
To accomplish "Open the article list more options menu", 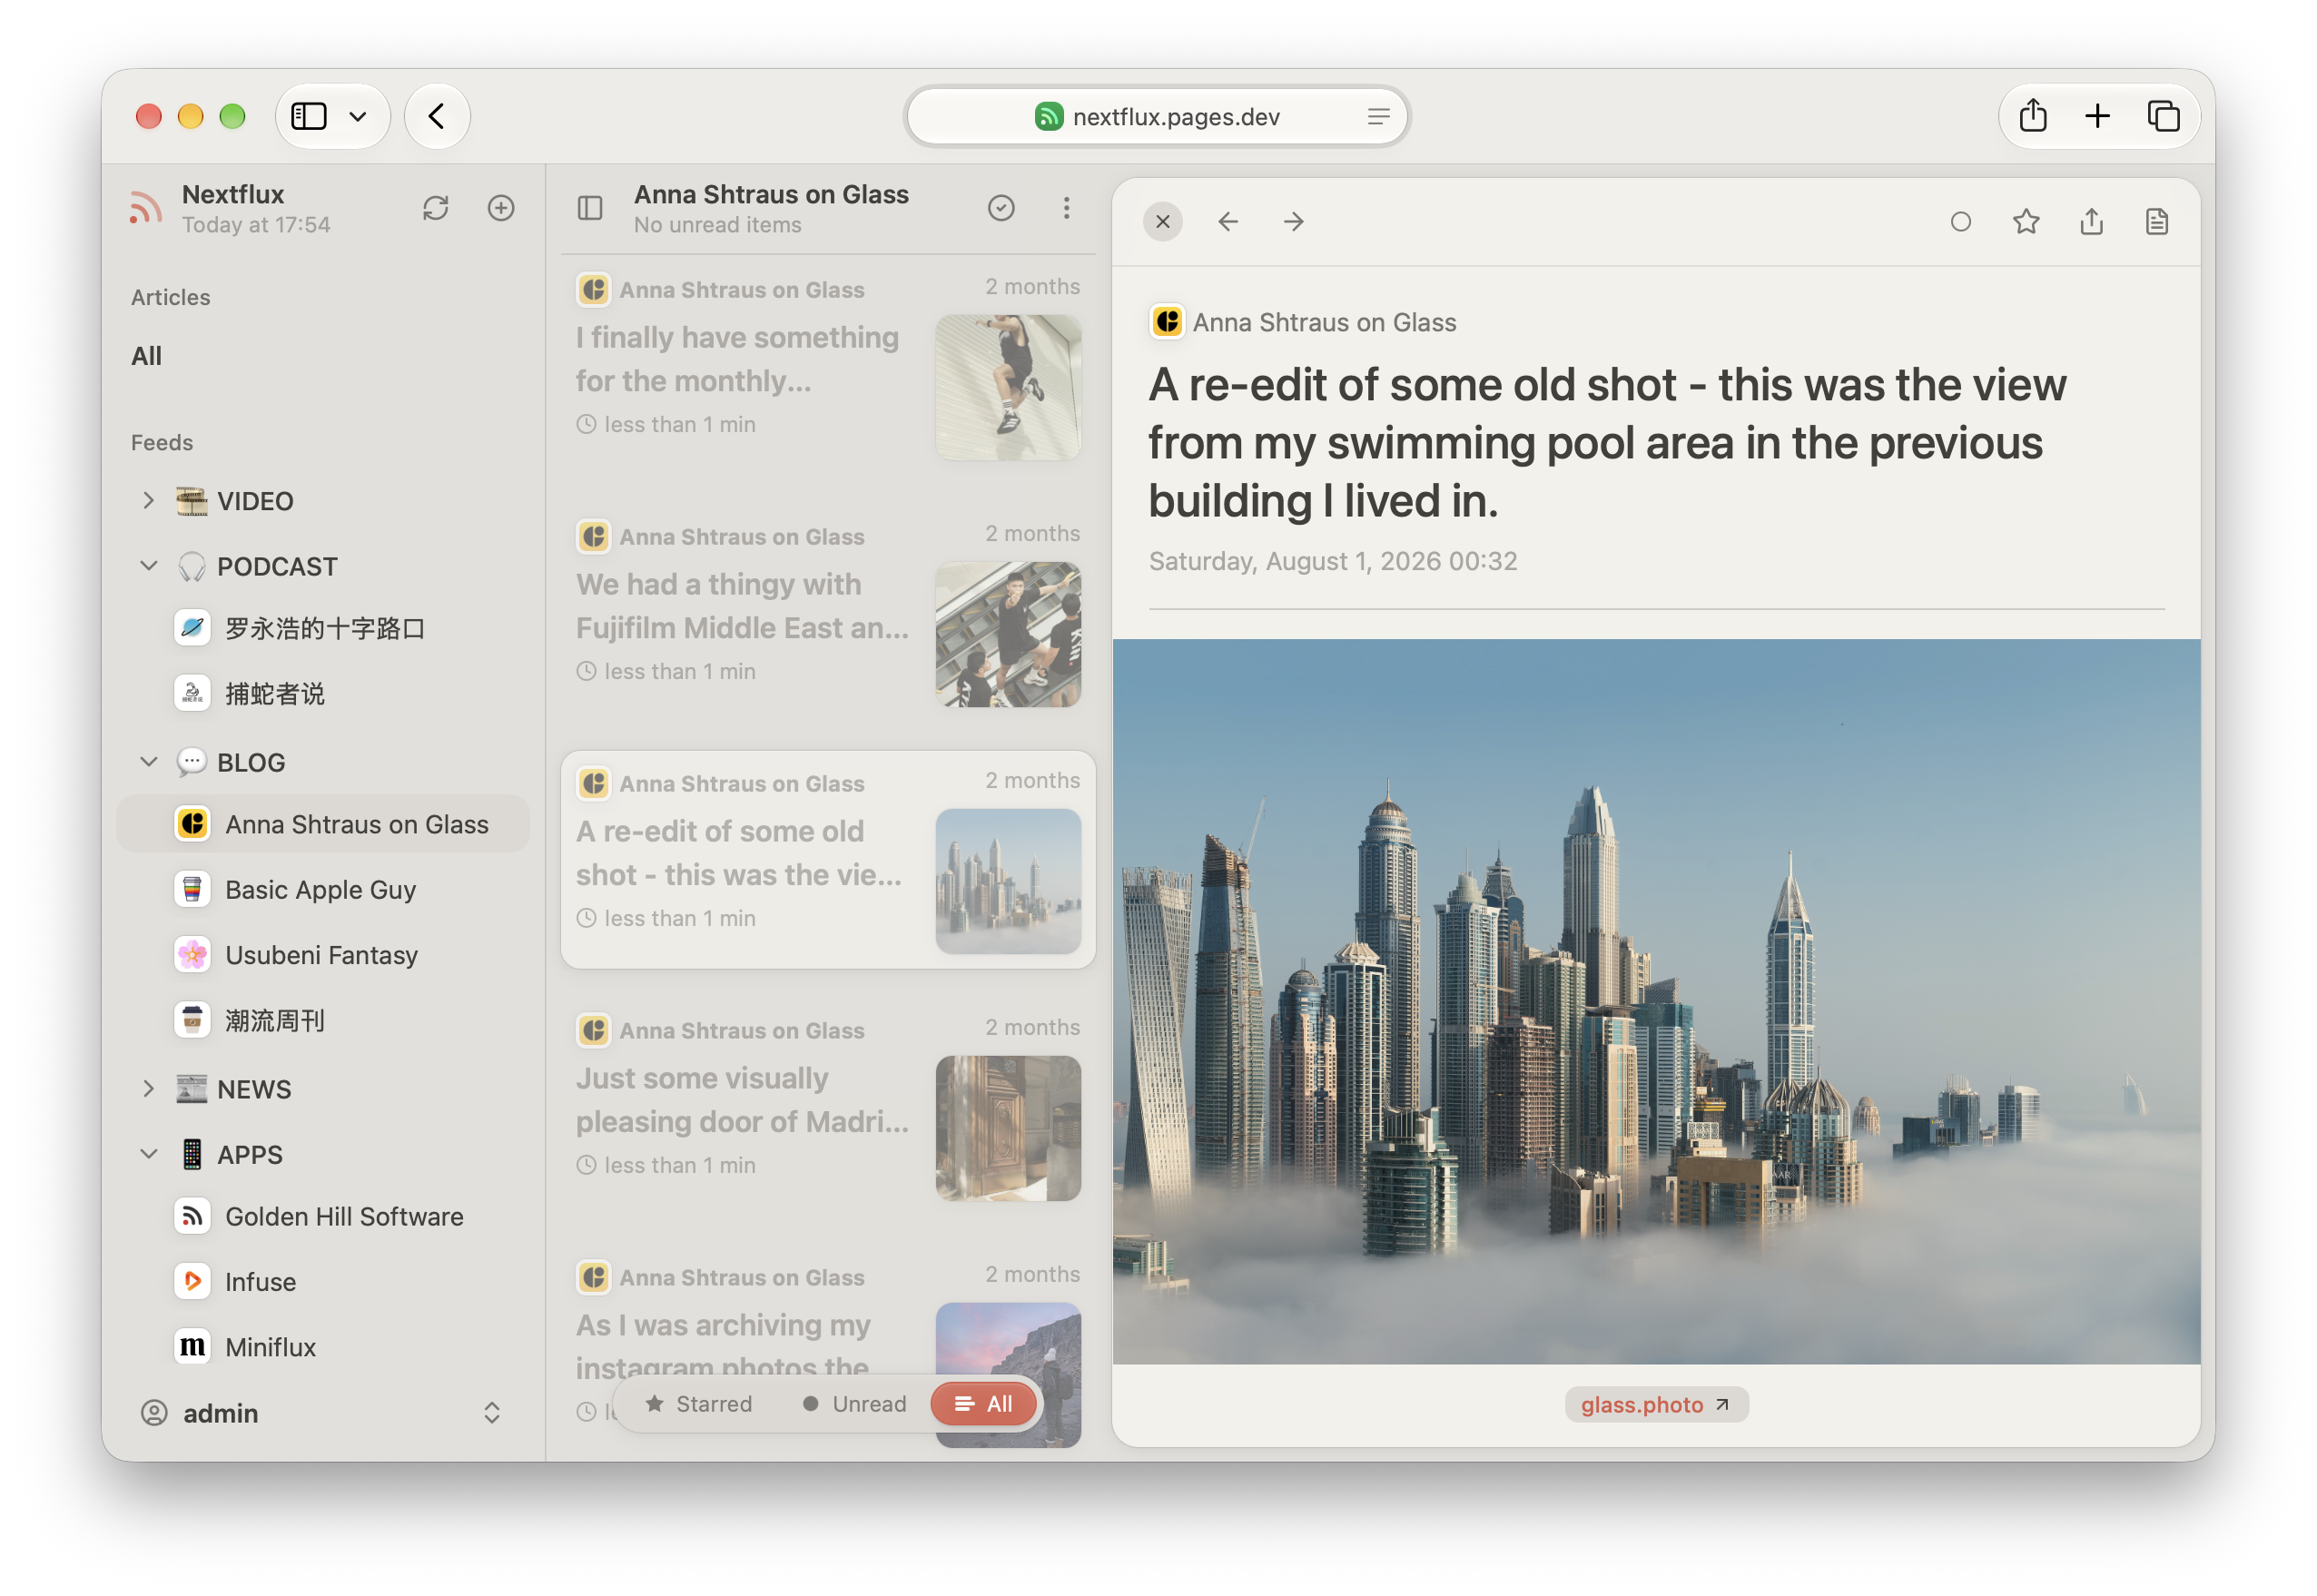I will [1066, 208].
